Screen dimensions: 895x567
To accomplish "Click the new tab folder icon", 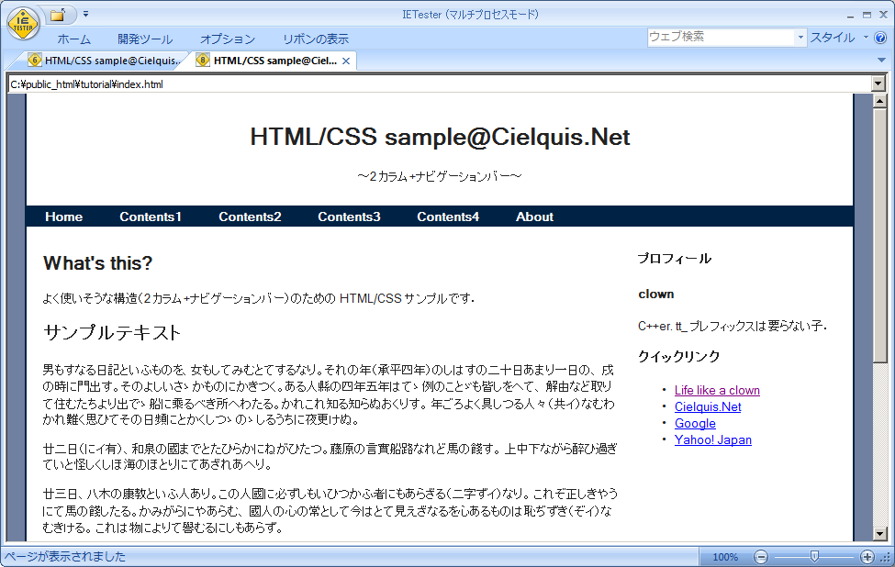I will [x=57, y=13].
